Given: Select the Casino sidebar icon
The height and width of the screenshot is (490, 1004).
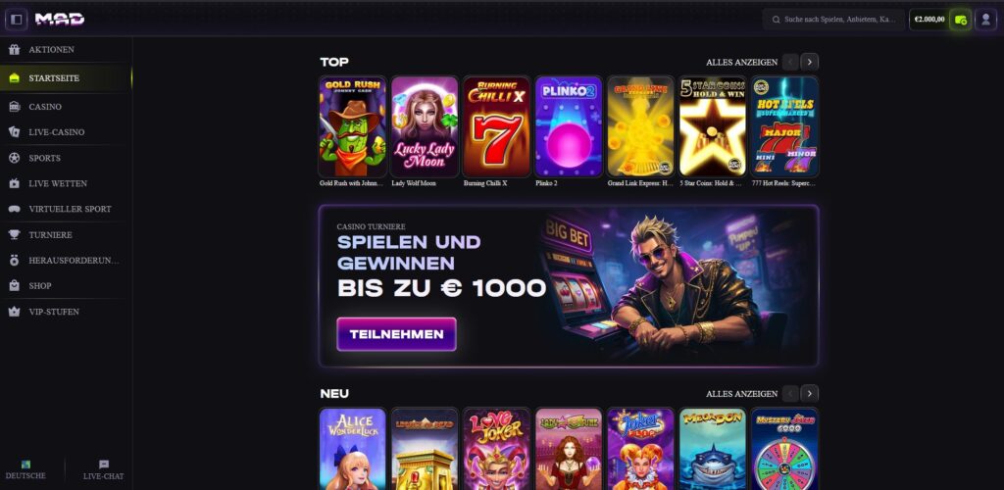Looking at the screenshot, I should point(14,107).
